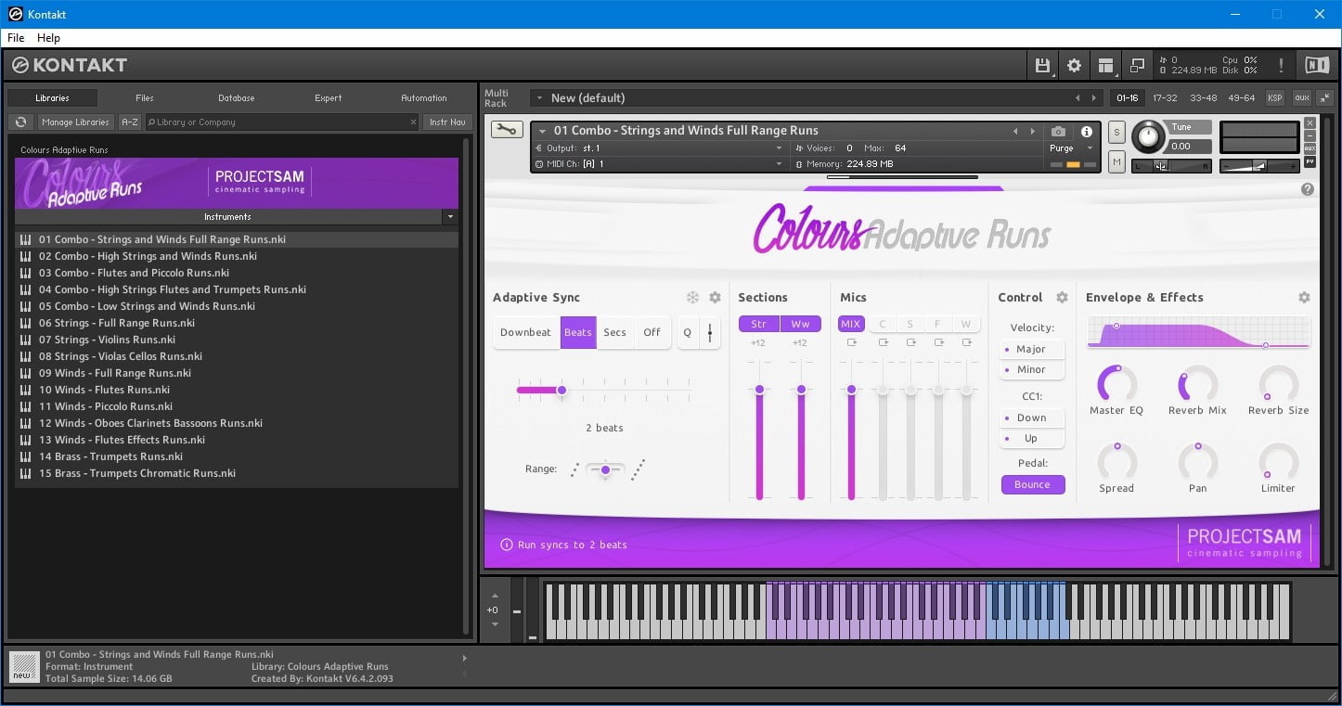
Task: Enable the F microphone
Action: tap(938, 324)
